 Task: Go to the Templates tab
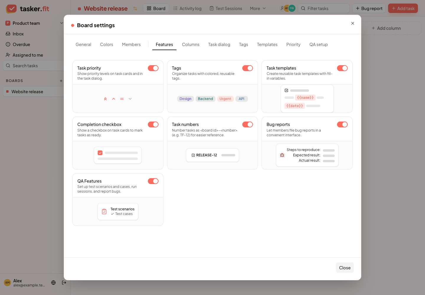[267, 45]
